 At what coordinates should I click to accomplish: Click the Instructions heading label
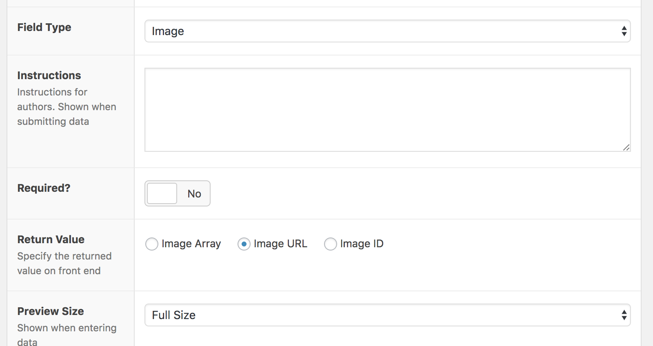coord(49,75)
